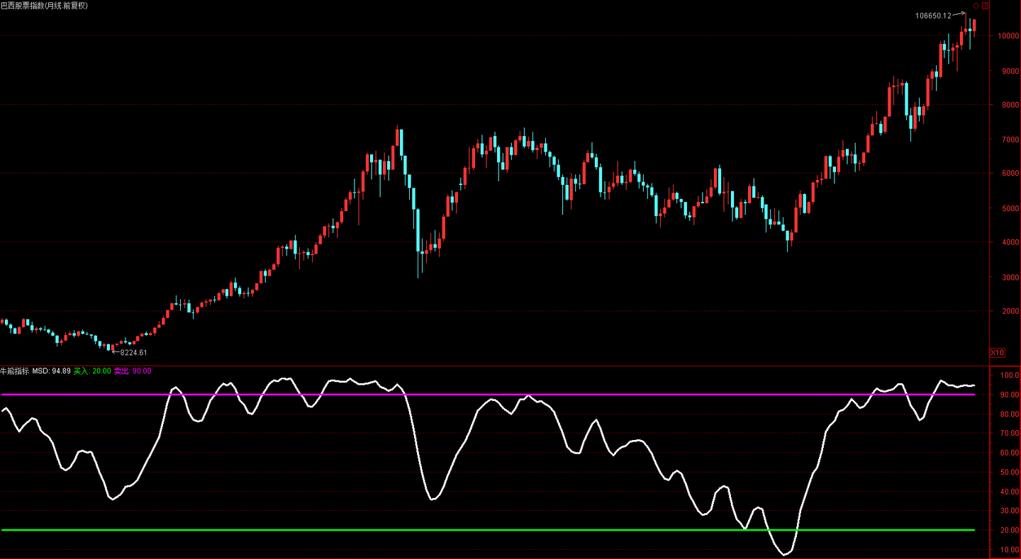Click the 10000 tick on price axis
1021x559 pixels.
pyautogui.click(x=1008, y=36)
